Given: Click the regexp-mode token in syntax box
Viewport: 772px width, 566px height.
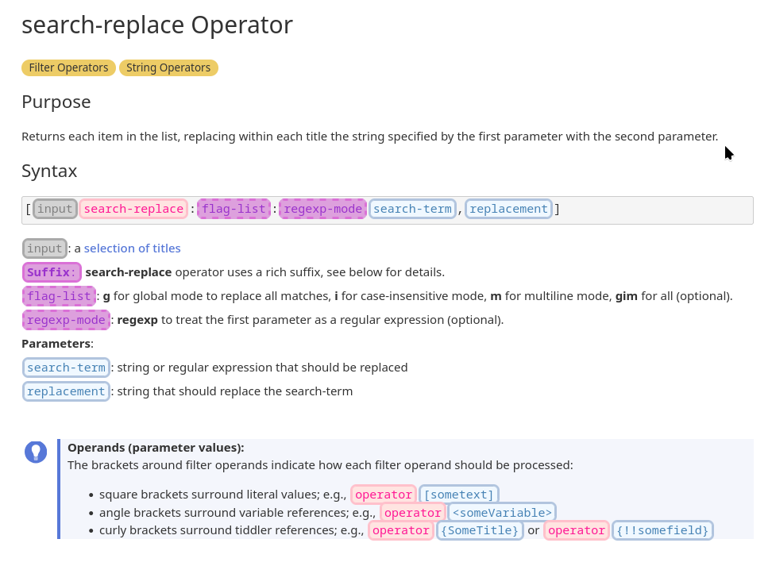Looking at the screenshot, I should pyautogui.click(x=323, y=210).
